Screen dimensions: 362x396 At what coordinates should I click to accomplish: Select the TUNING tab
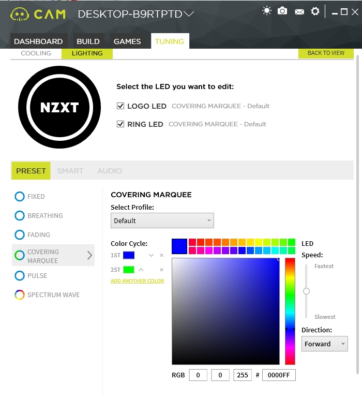[x=170, y=41]
